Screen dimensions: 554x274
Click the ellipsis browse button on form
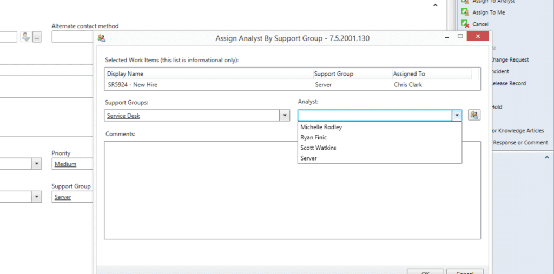[x=37, y=37]
